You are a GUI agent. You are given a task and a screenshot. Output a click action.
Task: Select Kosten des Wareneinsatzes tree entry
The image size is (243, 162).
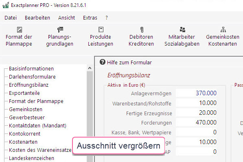pyautogui.click(x=40, y=150)
